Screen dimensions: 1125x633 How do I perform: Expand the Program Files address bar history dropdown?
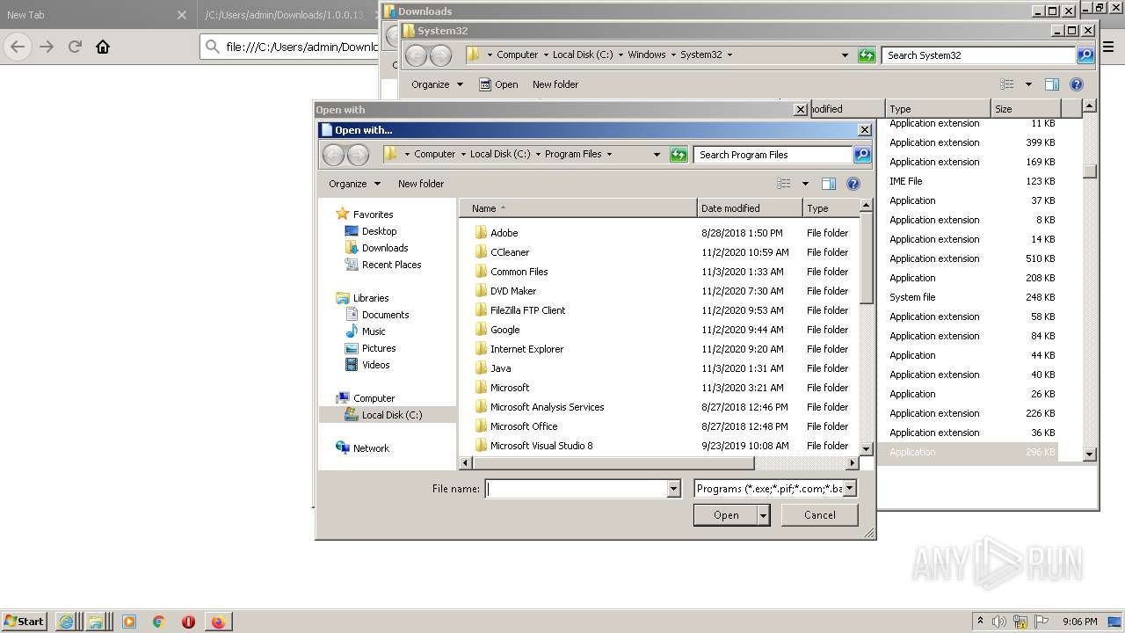[x=656, y=155]
